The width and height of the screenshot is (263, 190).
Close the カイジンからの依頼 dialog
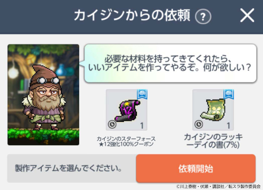click(247, 15)
